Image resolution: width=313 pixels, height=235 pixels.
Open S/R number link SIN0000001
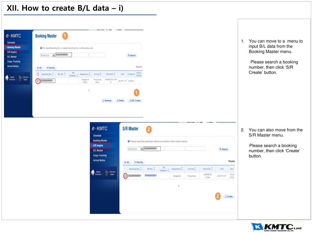click(x=151, y=176)
